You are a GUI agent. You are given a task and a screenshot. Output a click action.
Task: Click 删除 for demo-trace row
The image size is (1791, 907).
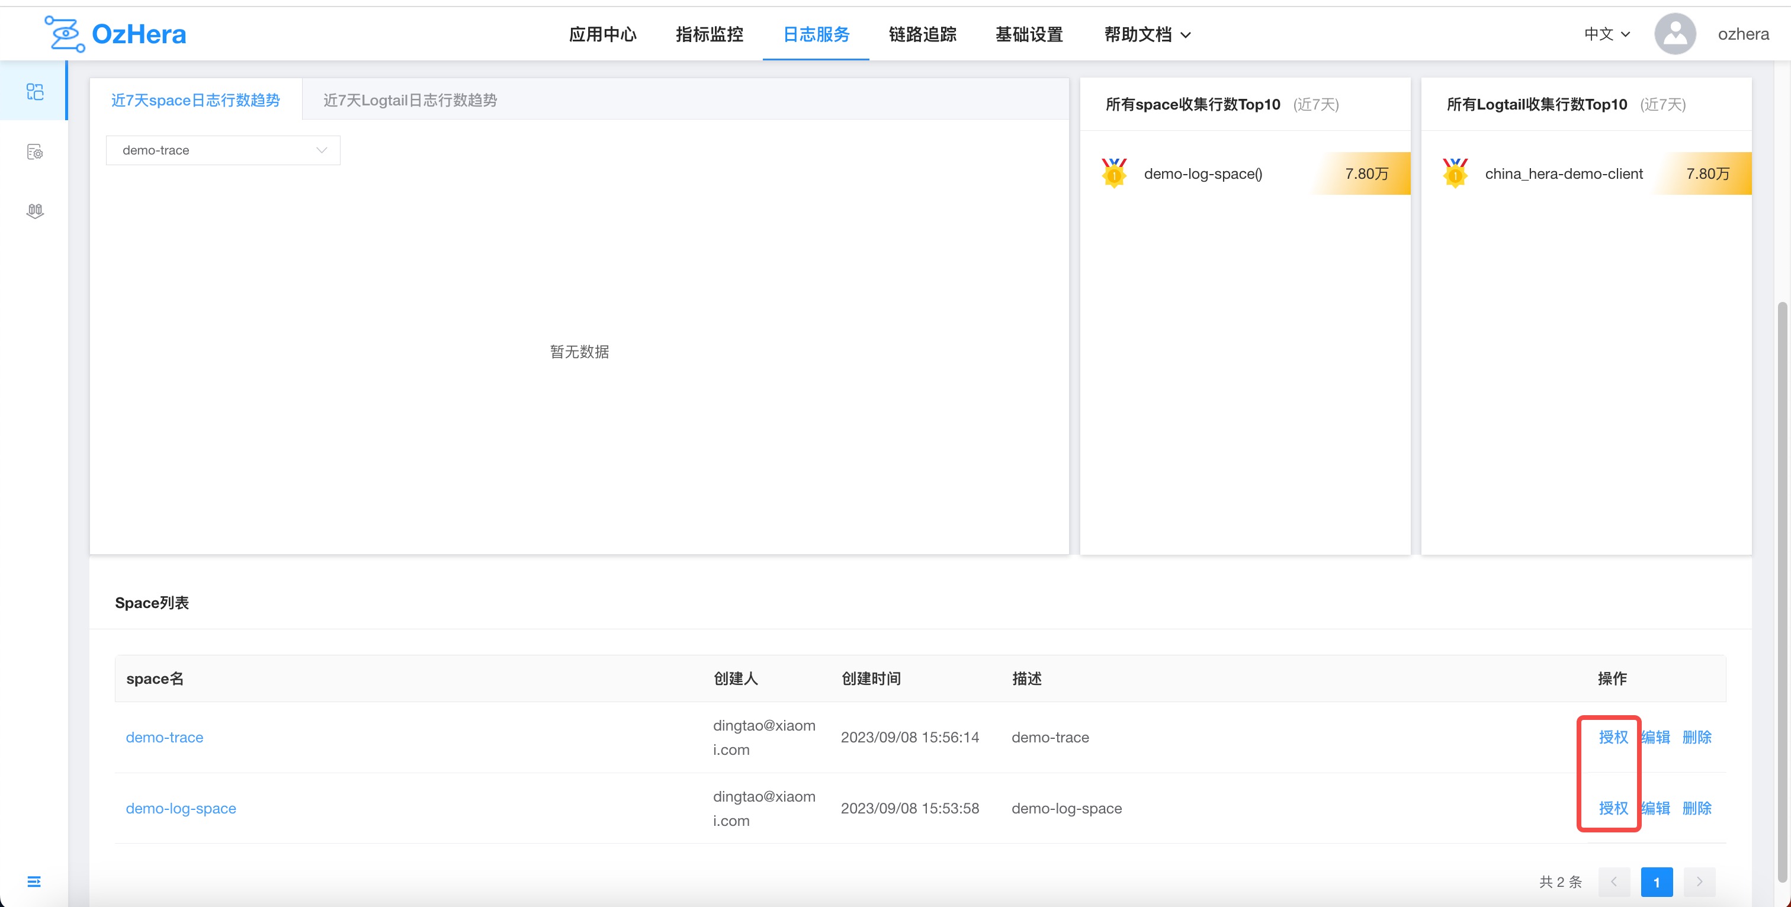pos(1697,738)
